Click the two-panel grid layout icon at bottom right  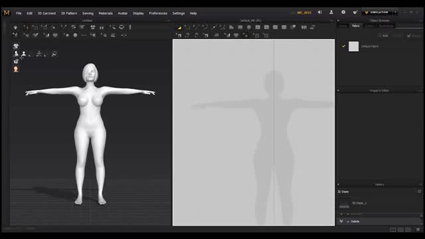point(400,230)
